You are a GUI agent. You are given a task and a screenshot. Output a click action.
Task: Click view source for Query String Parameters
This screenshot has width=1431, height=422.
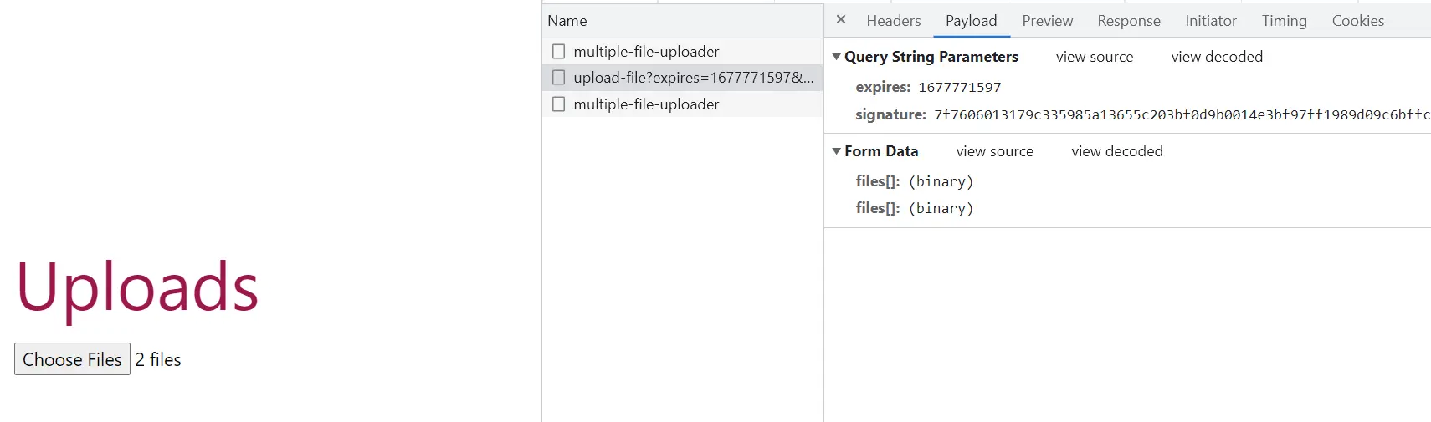pyautogui.click(x=1094, y=57)
